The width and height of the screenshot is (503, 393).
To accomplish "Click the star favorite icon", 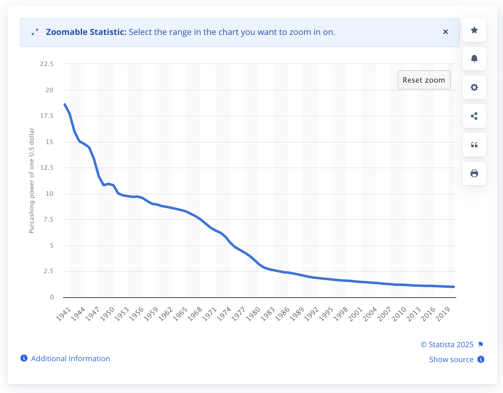I will pos(474,30).
